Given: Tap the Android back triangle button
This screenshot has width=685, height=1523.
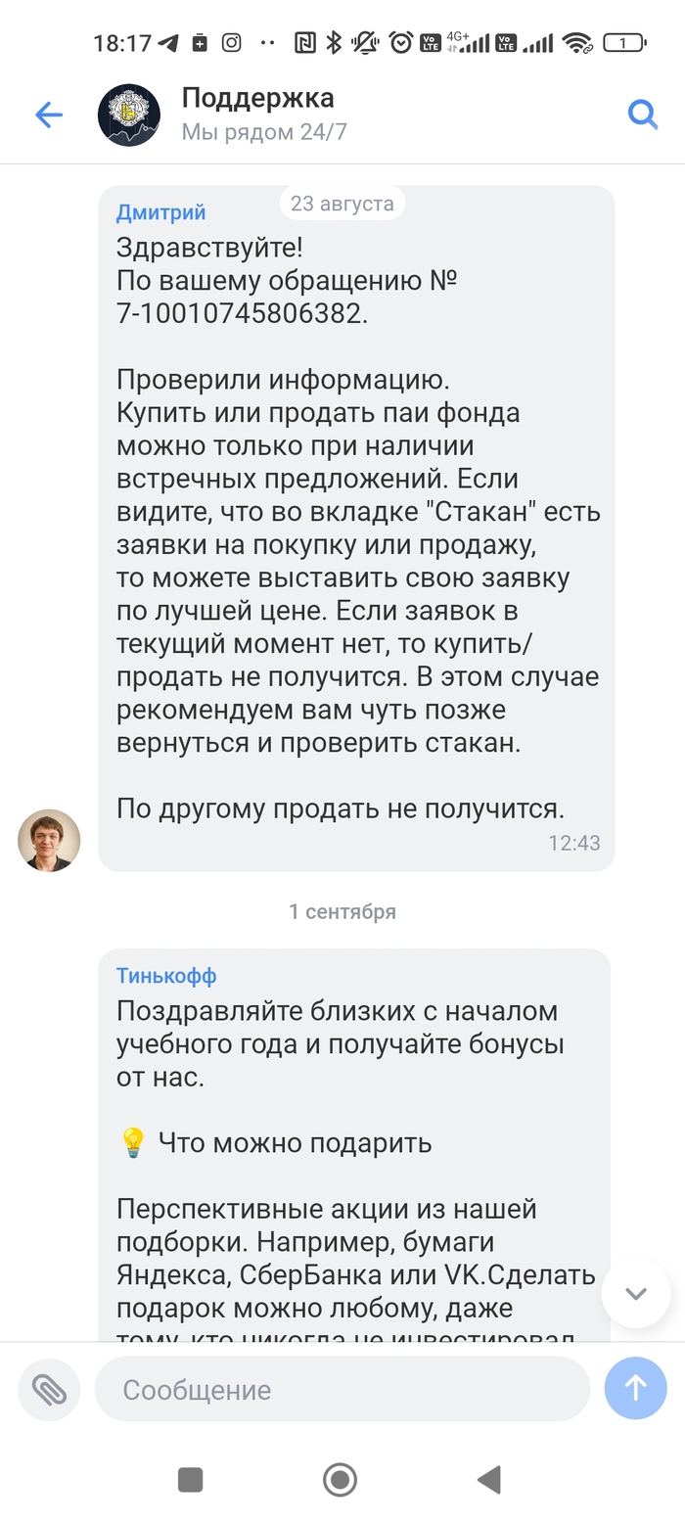Looking at the screenshot, I should tap(488, 1479).
